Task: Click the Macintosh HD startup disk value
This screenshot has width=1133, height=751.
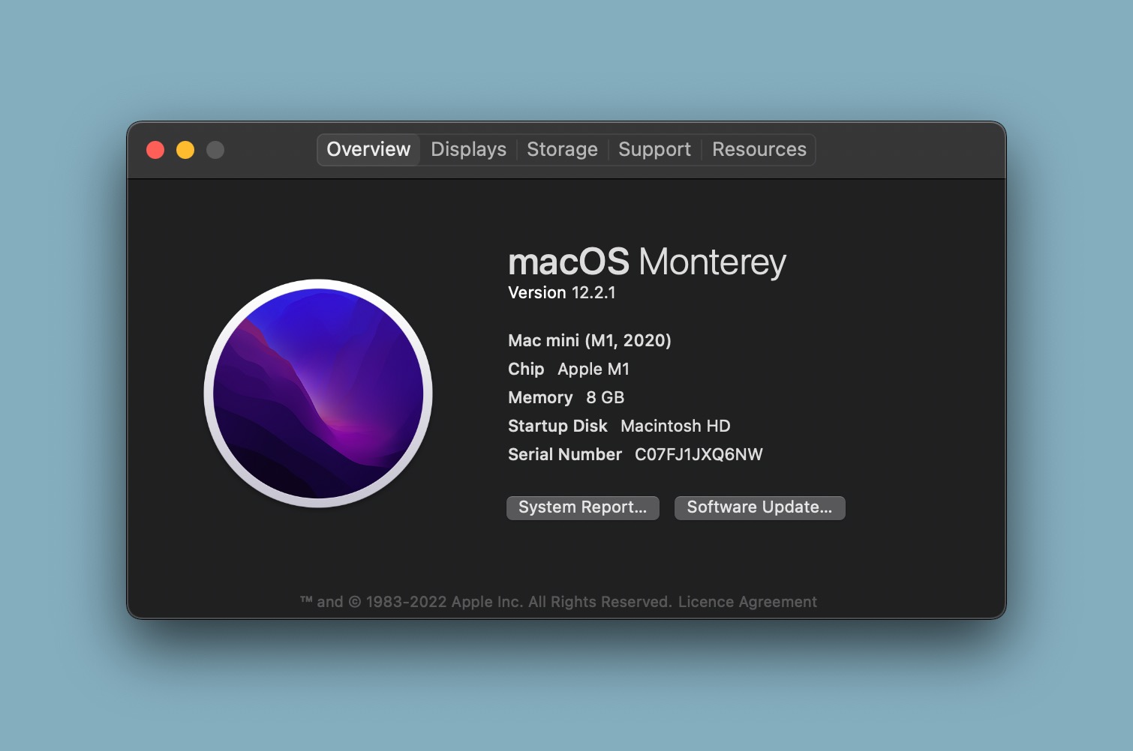Action: point(675,426)
